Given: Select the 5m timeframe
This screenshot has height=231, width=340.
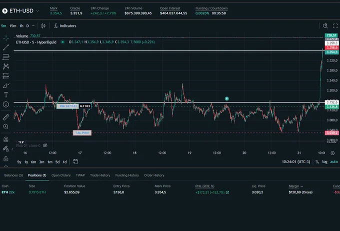Looking at the screenshot, I should (x=3, y=26).
